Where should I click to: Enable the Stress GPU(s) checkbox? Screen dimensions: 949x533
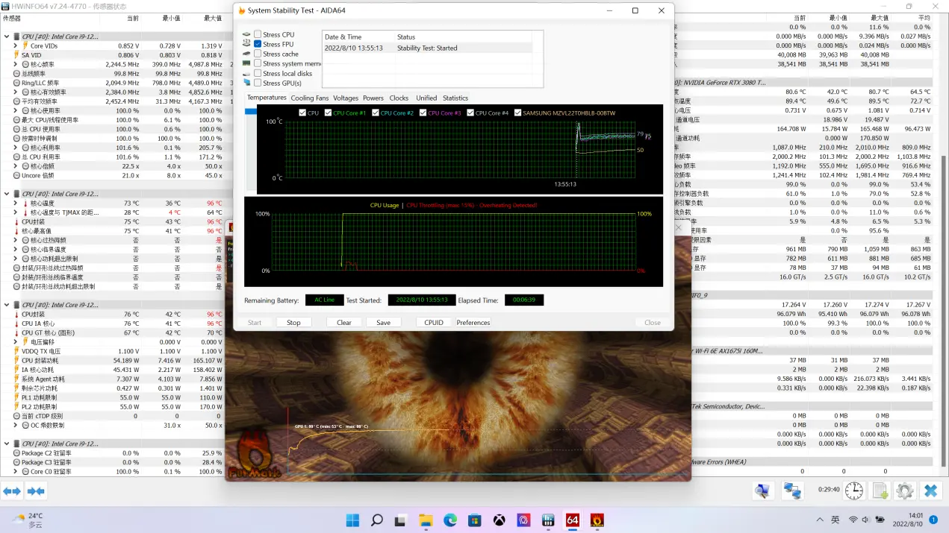(x=258, y=83)
